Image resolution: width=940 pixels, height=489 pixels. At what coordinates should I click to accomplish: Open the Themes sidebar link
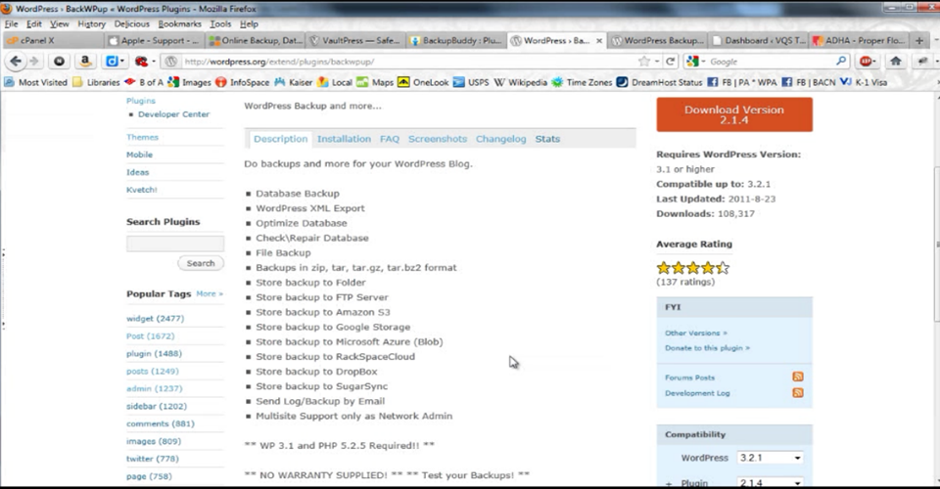(x=142, y=137)
